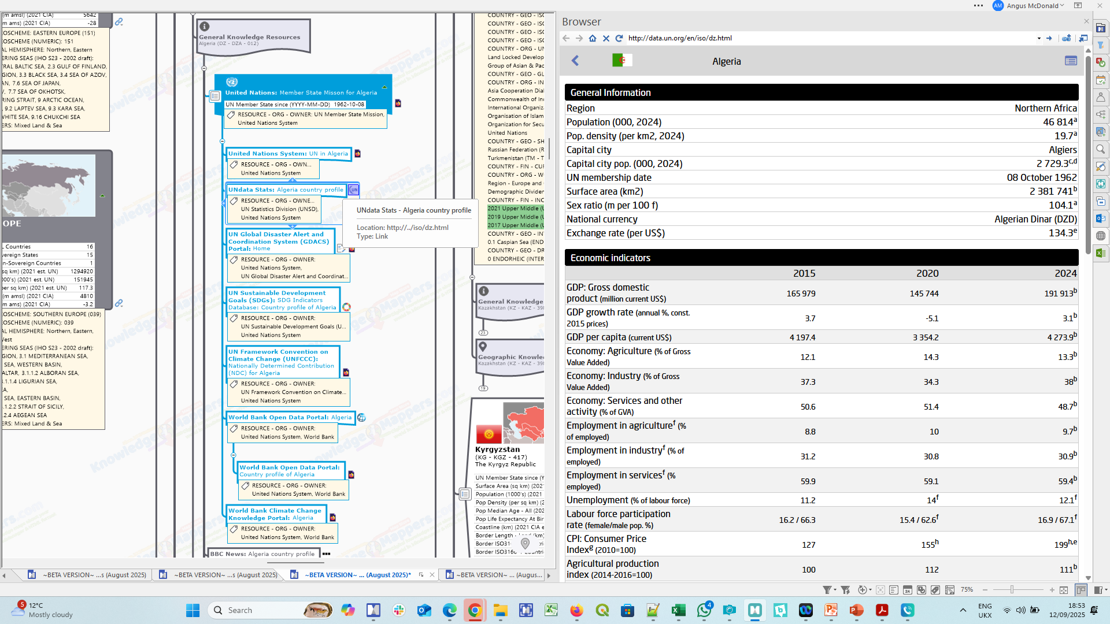Viewport: 1110px width, 624px height.
Task: Open Google Chrome from the taskbar
Action: [475, 610]
